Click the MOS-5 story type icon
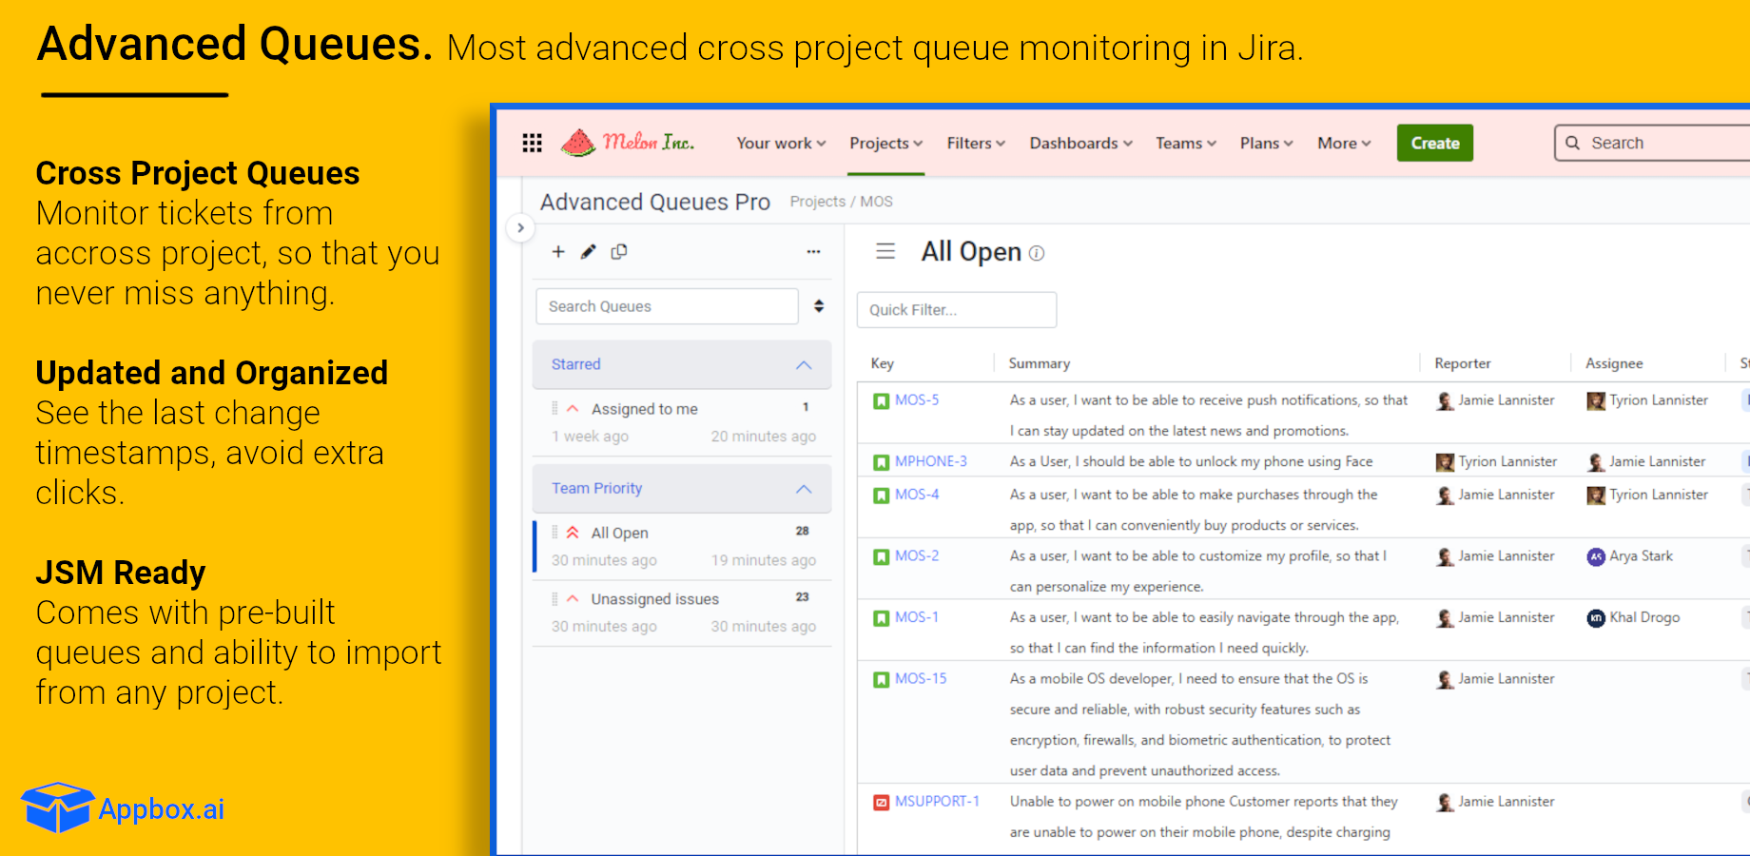Screen dimensions: 1750x856 click(881, 401)
